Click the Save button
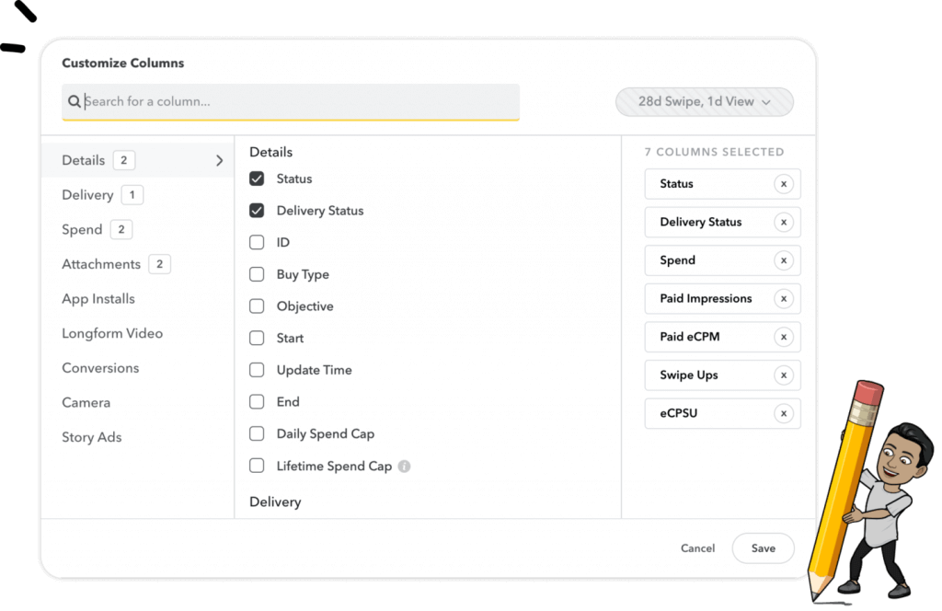The height and width of the screenshot is (611, 942). (763, 548)
